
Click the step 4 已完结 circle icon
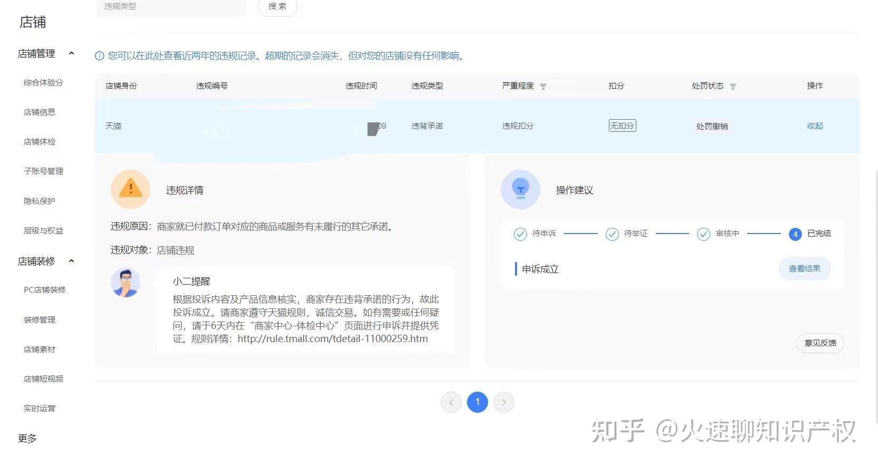[795, 234]
